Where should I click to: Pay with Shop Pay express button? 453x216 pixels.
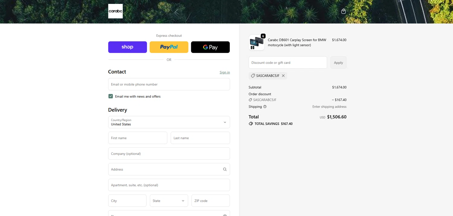pos(127,47)
